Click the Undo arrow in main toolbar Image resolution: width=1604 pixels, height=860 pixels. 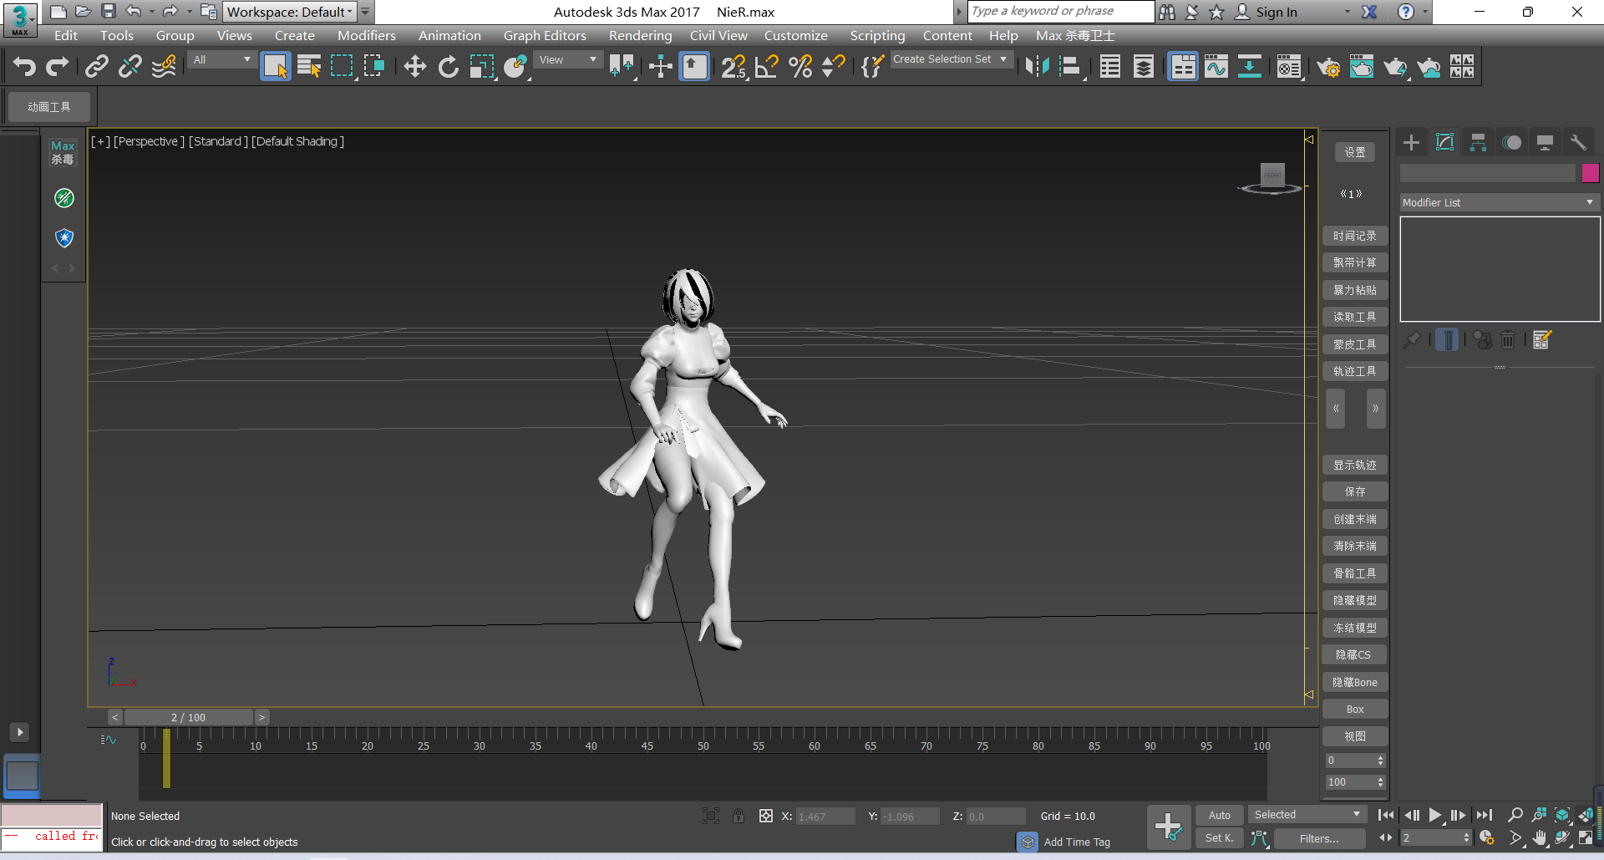coord(25,66)
